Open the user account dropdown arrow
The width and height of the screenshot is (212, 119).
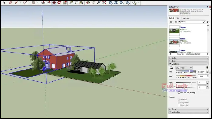138,2
